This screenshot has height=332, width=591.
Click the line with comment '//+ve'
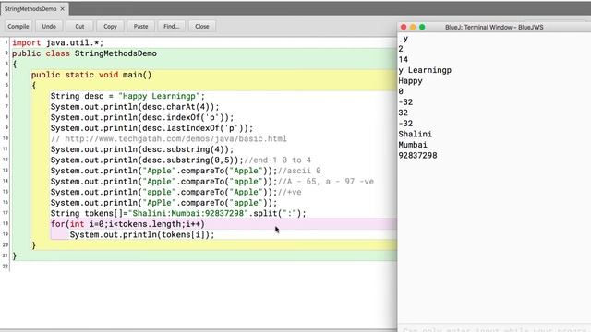(176, 192)
